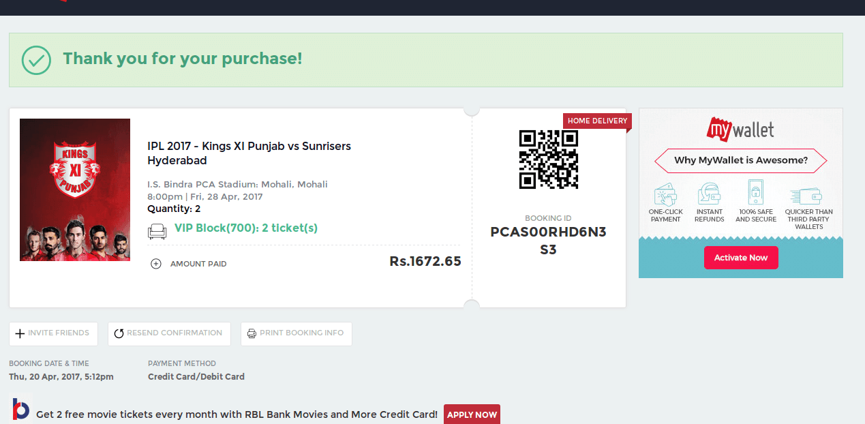Click the One-Click Payment icon

(665, 194)
